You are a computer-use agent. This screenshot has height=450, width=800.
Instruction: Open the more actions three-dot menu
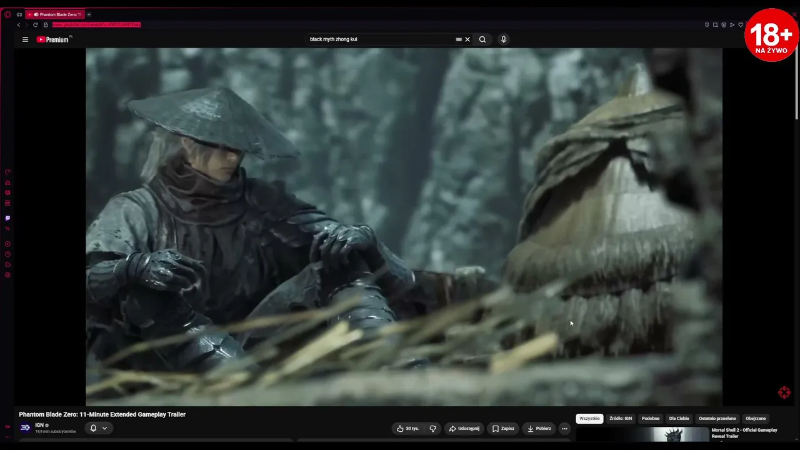pyautogui.click(x=564, y=429)
